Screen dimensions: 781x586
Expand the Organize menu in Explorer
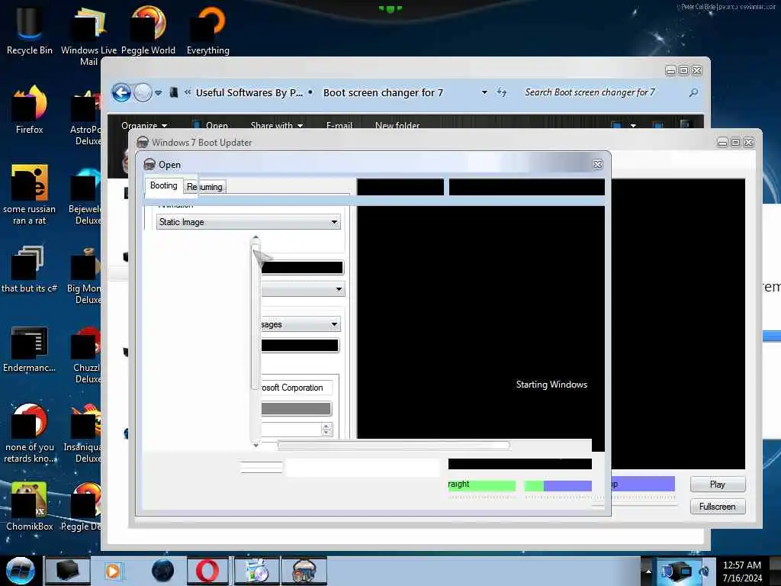(144, 125)
